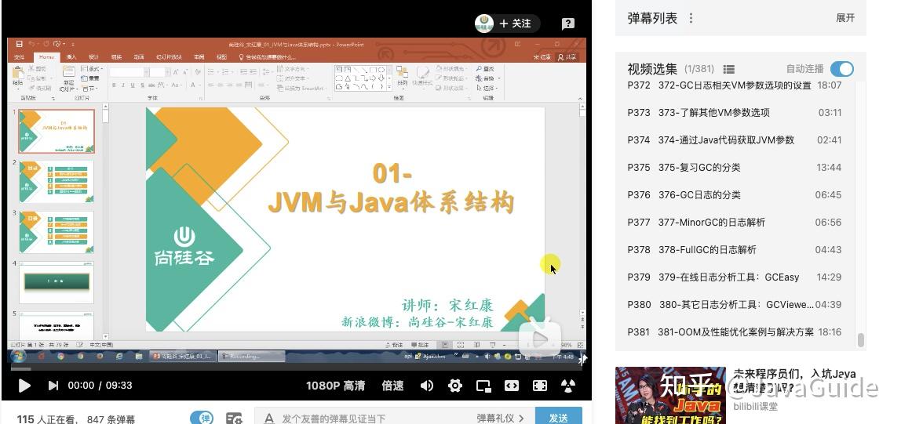Click Internet Explorer icon in video taskbar
Viewport: 901px width, 424px height.
click(119, 357)
